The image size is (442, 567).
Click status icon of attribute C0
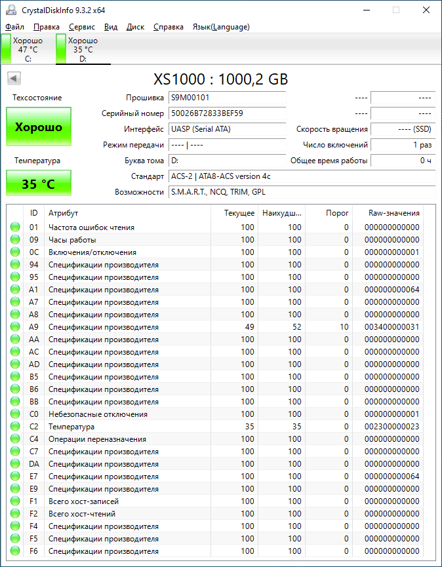[15, 414]
